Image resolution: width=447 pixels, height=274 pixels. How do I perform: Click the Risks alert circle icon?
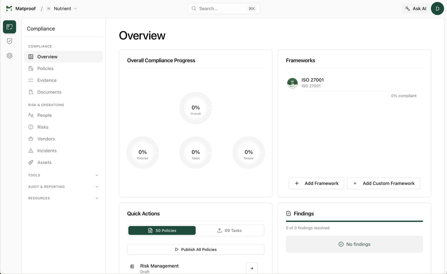tap(31, 127)
